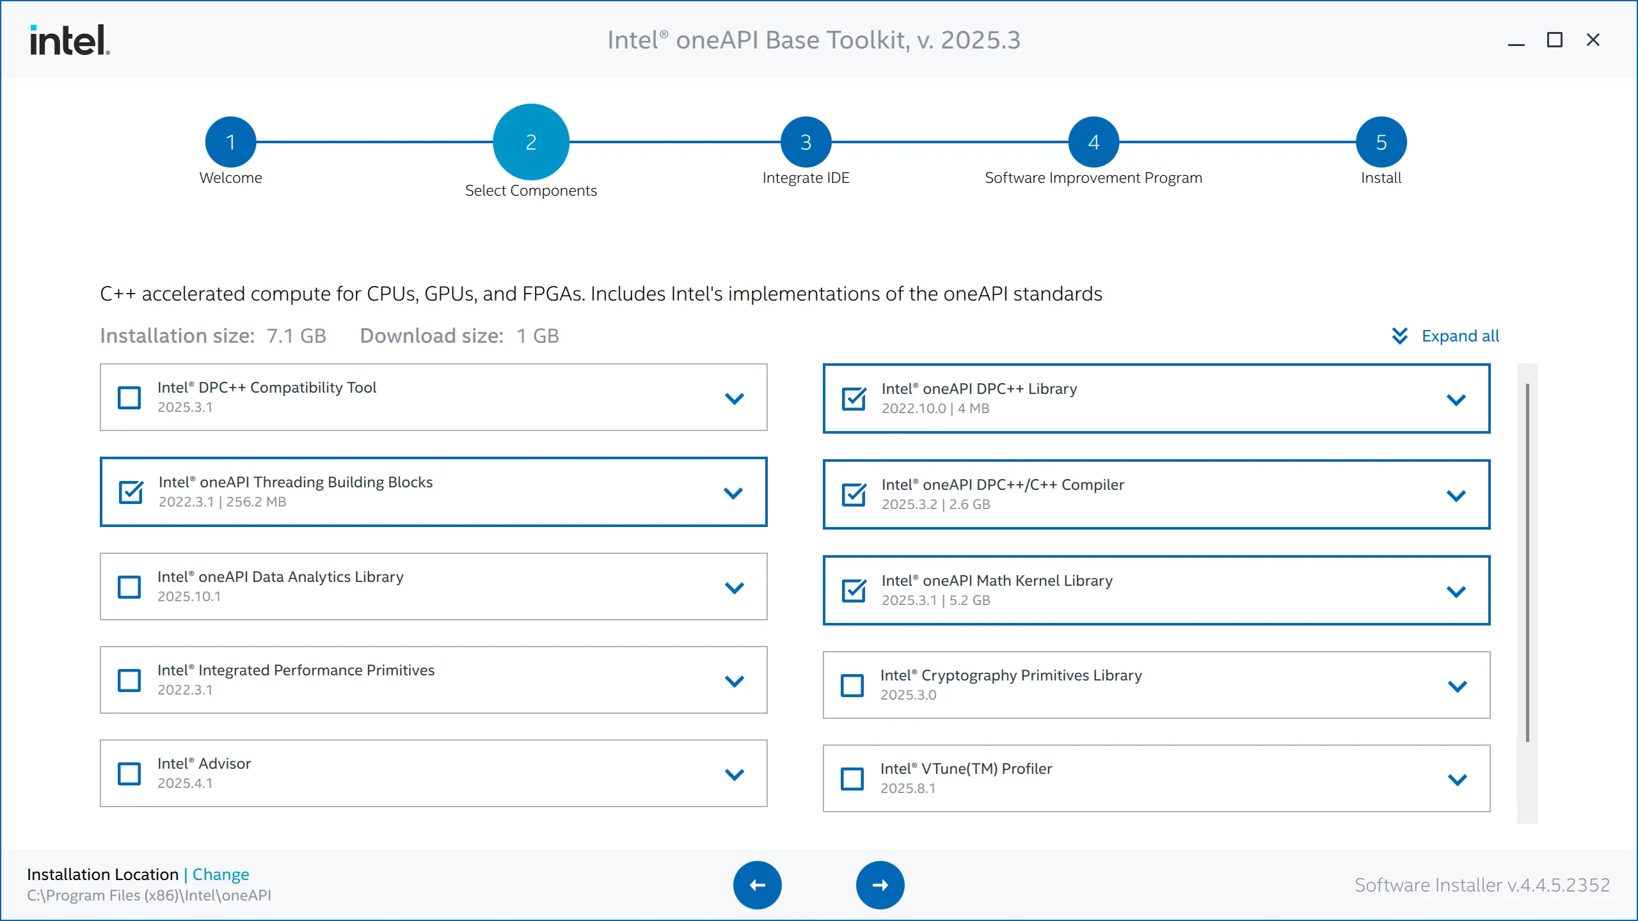Image resolution: width=1638 pixels, height=921 pixels.
Task: Click the Download size 1 GB value
Action: tap(537, 336)
